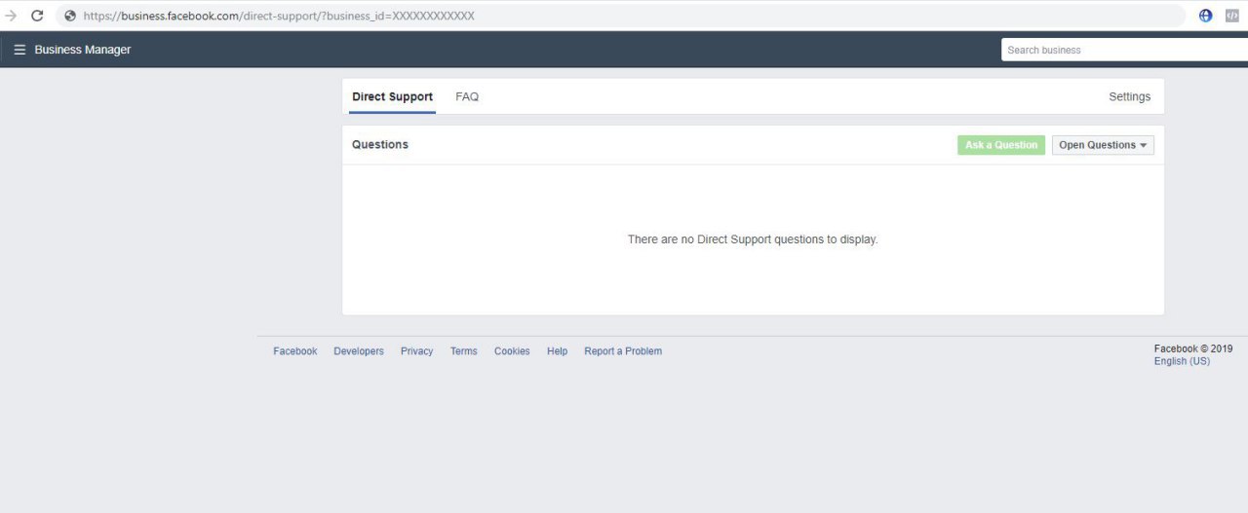This screenshot has width=1248, height=513.
Task: Expand the Open Questions dropdown
Action: click(1103, 145)
